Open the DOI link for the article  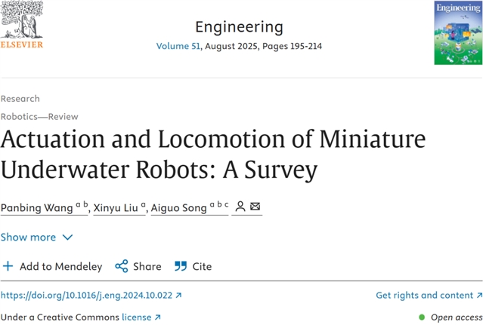(x=91, y=296)
